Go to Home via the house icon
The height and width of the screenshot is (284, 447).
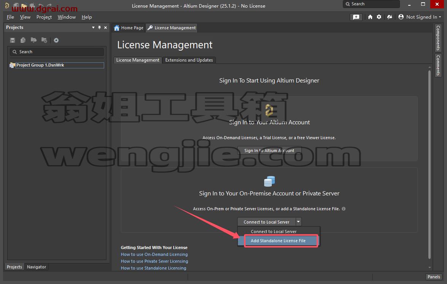pyautogui.click(x=370, y=17)
